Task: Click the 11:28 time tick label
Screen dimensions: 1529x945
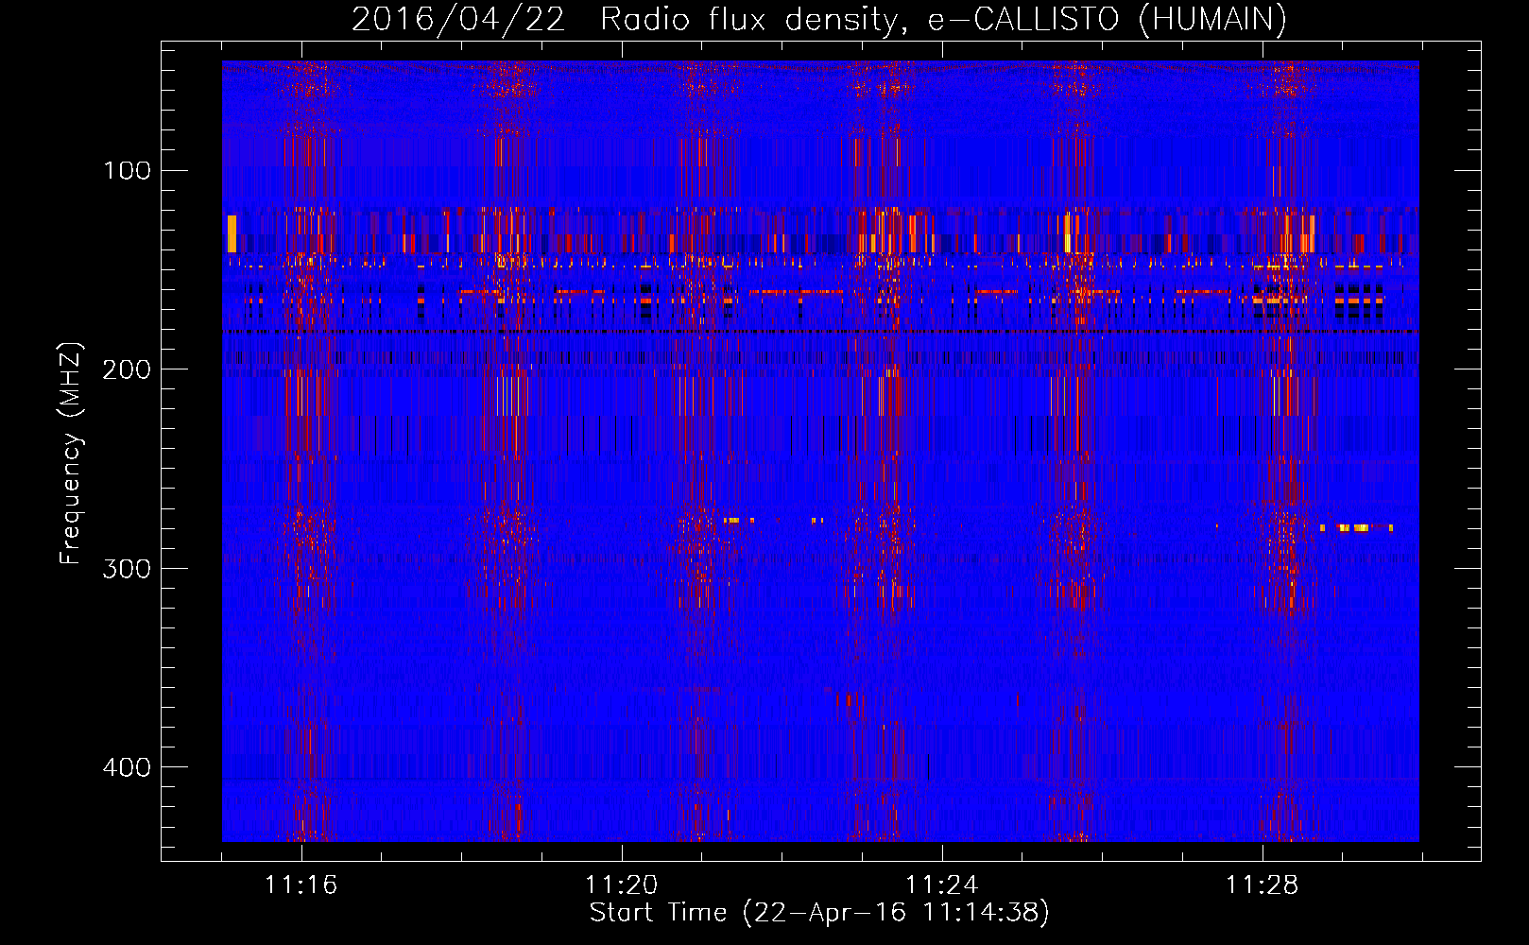Action: [1262, 885]
